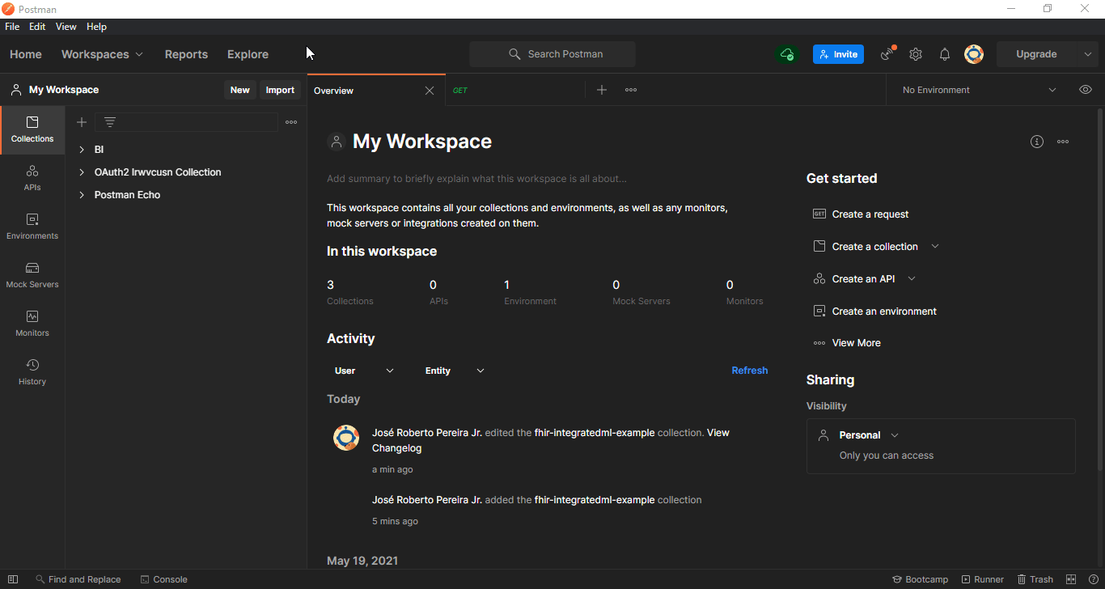Open the notifications bell
This screenshot has width=1105, height=589.
tap(945, 54)
